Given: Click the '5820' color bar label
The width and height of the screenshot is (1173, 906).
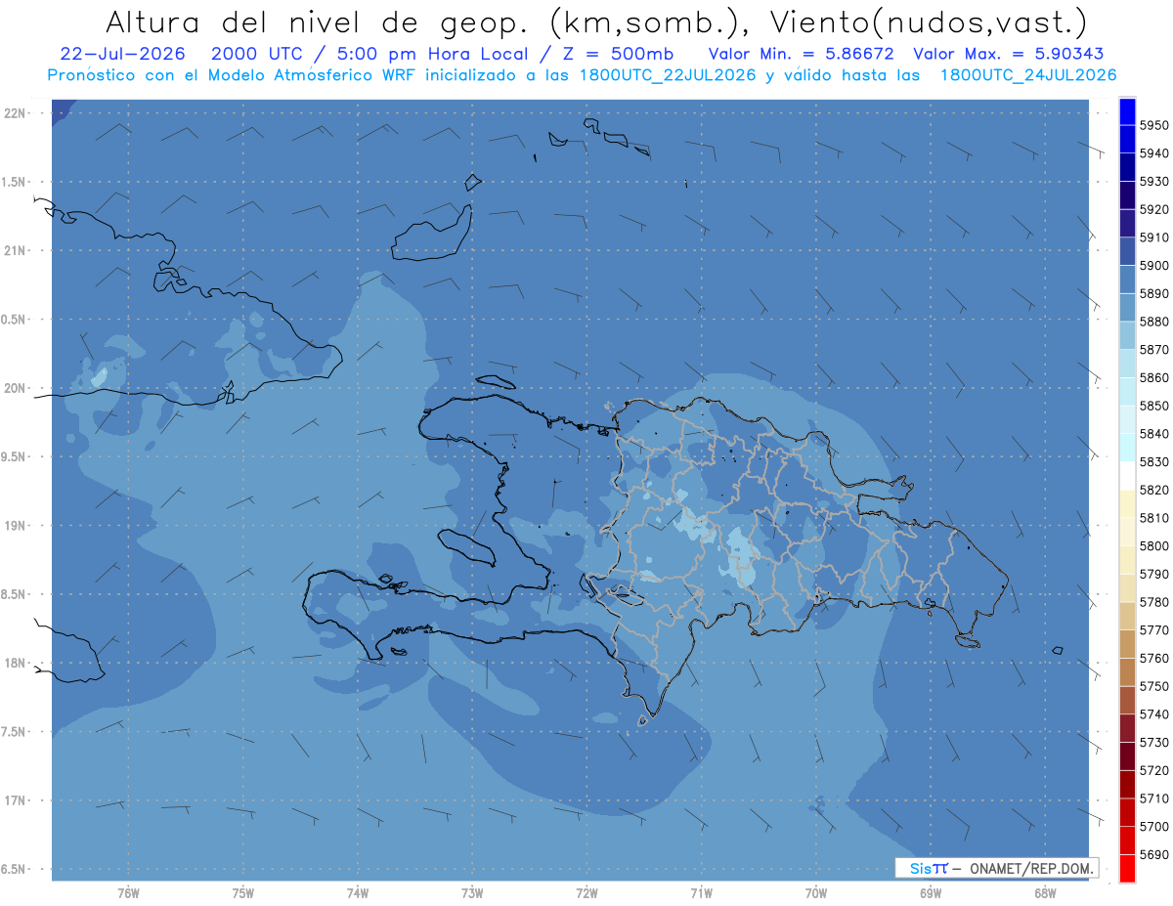Looking at the screenshot, I should tap(1153, 490).
